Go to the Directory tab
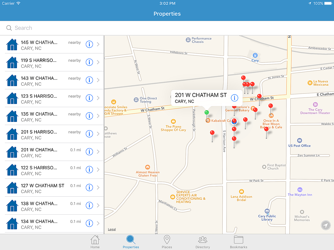This screenshot has width=334, height=250. coord(203,242)
